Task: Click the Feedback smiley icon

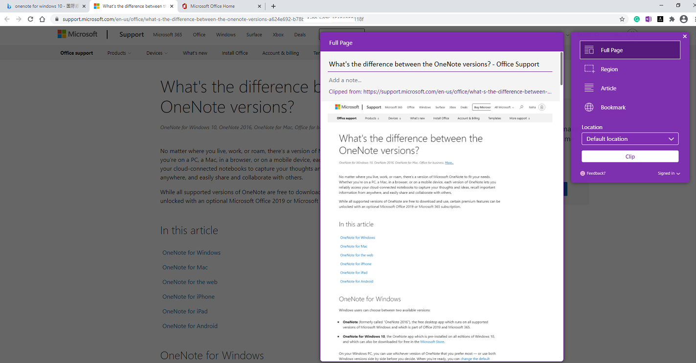Action: pyautogui.click(x=582, y=173)
